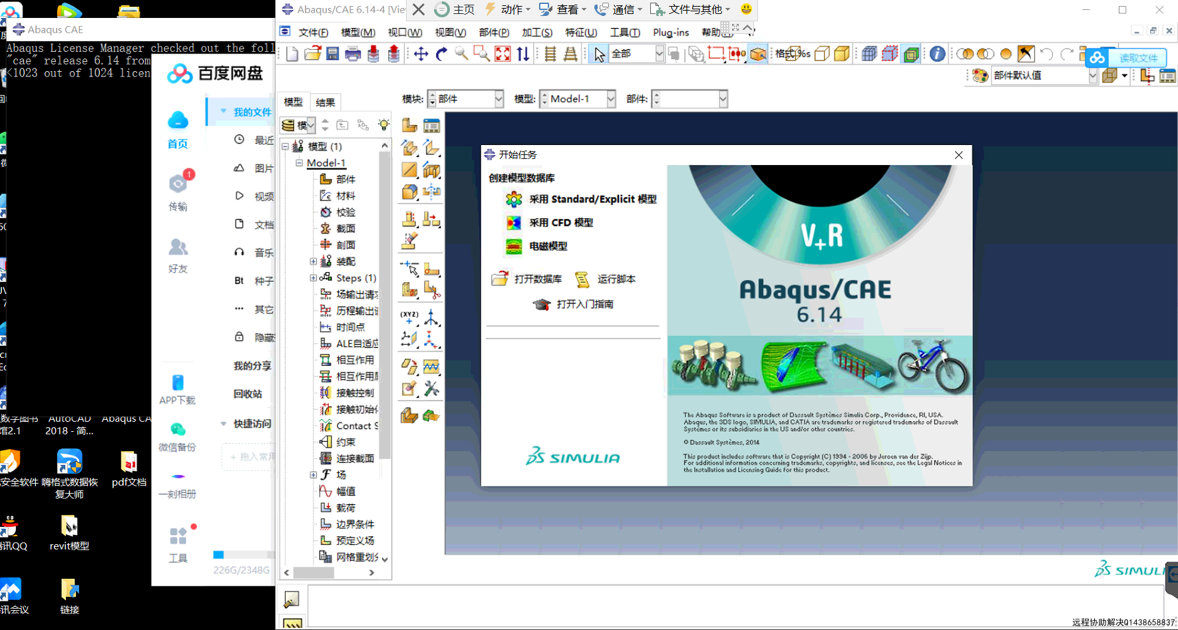
Task: Select the Pan view tool
Action: pos(421,54)
